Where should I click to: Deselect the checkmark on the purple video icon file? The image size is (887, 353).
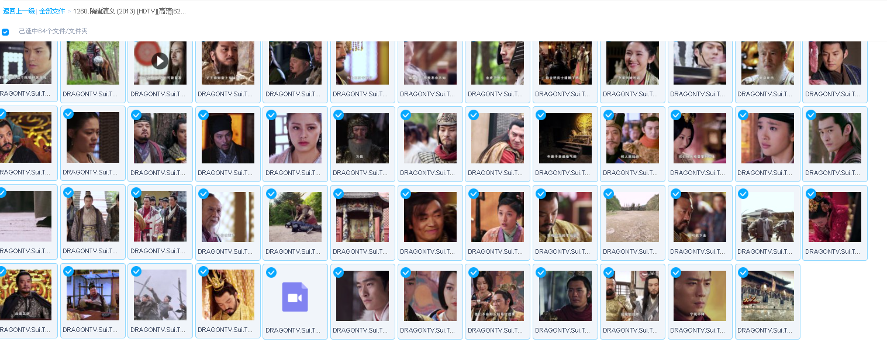(x=271, y=272)
